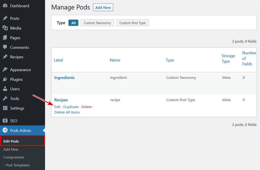The height and width of the screenshot is (170, 260).
Task: Click 'Custom Post Type' in Recipes row
Action: click(181, 100)
